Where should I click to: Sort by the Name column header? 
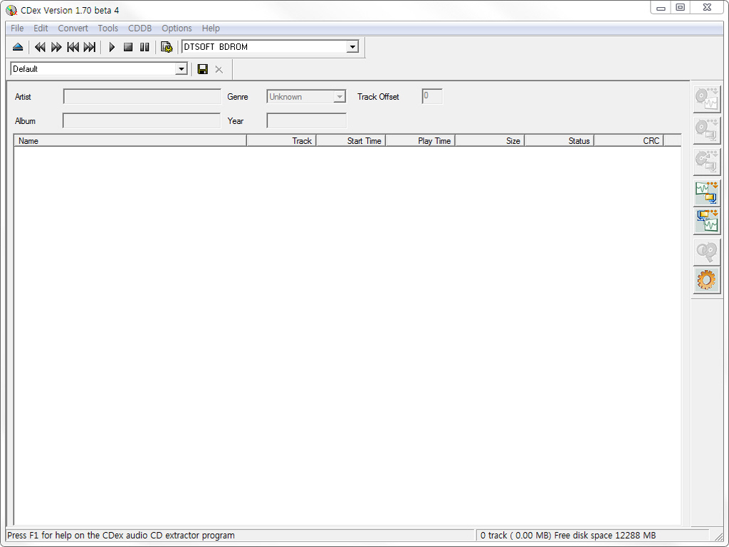[130, 140]
